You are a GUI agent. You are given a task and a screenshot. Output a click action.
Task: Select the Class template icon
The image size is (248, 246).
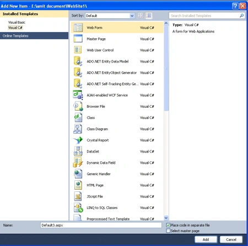click(x=78, y=118)
